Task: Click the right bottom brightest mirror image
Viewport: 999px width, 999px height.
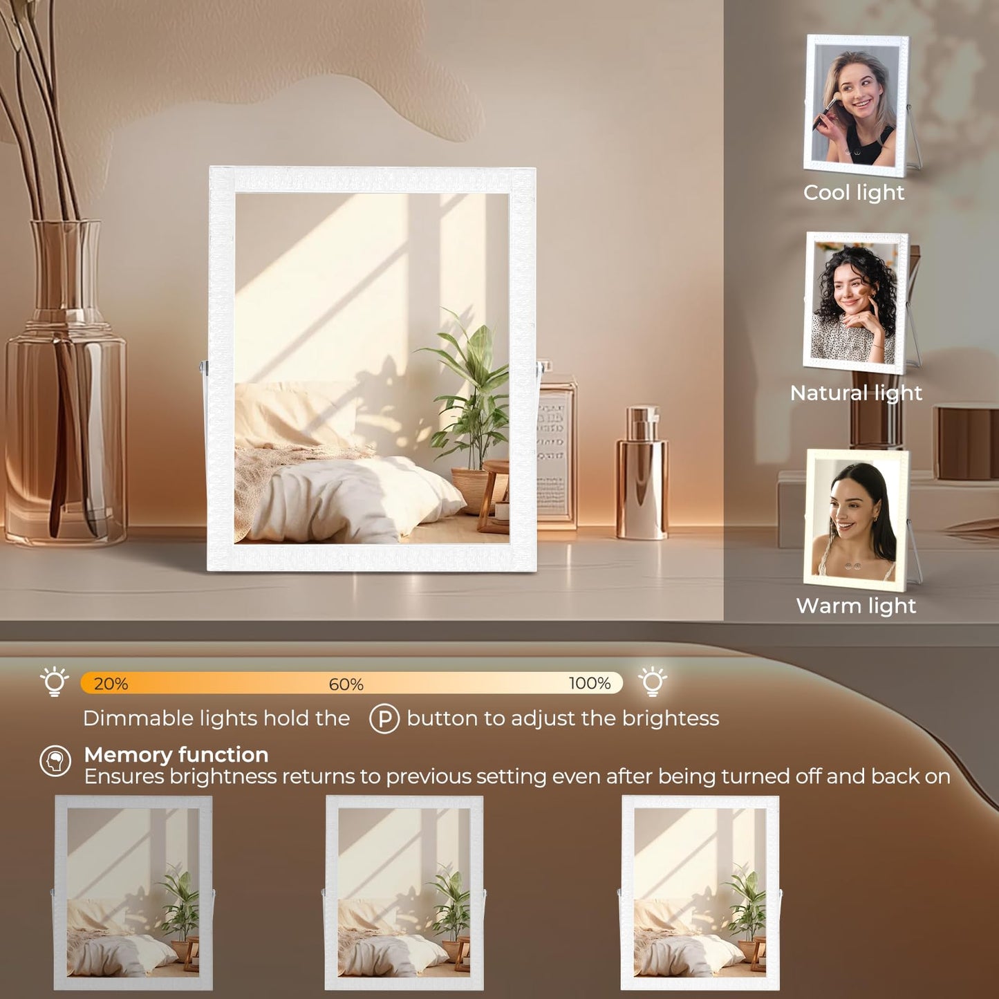Action: click(x=700, y=893)
